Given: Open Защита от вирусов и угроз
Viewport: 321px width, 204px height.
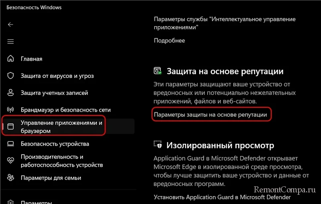Looking at the screenshot, I should click(57, 76).
